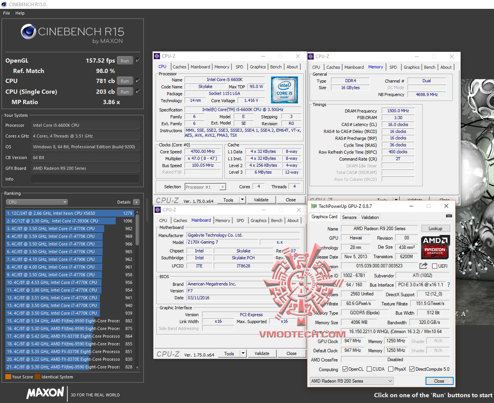Select ranking row Intel Core i7-3930K CPU
The height and width of the screenshot is (403, 494).
click(x=69, y=221)
